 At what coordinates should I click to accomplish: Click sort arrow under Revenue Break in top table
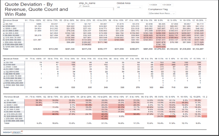point(4,22)
